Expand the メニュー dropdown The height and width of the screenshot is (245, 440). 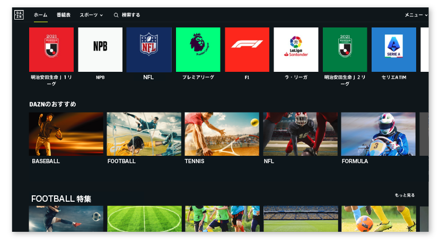coord(416,15)
